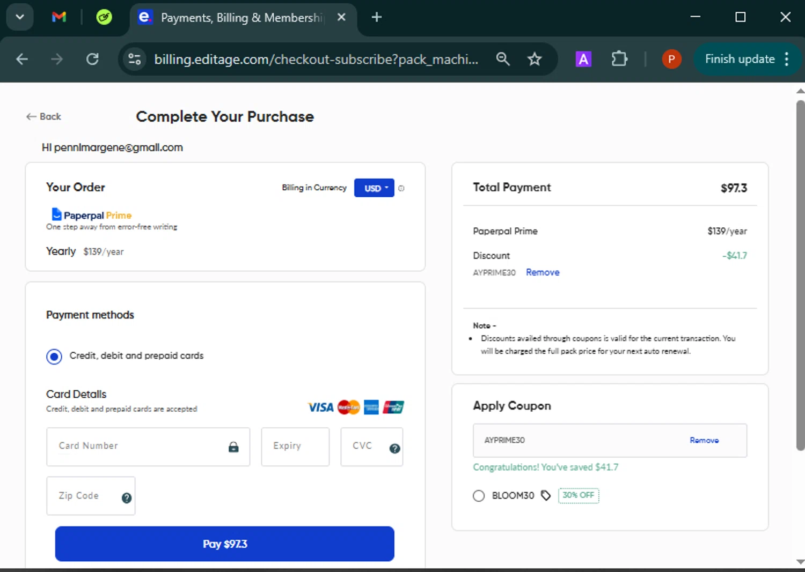Screen dimensions: 805x572
Task: Click the VISA card logo
Action: tap(320, 407)
